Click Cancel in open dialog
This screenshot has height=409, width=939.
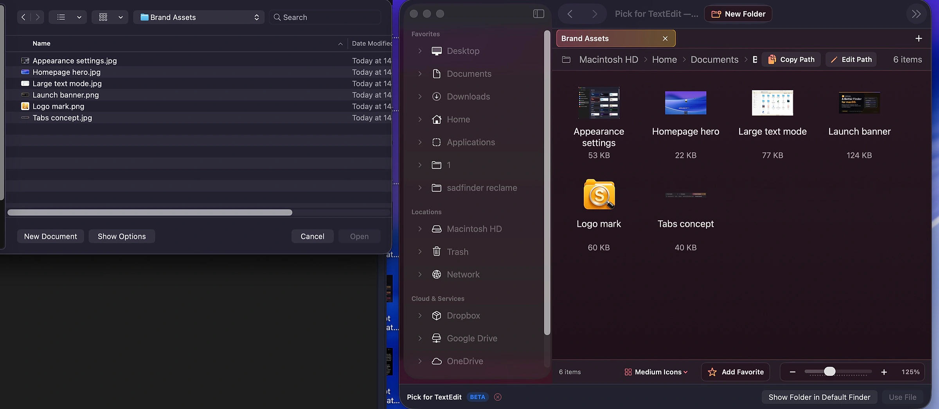312,236
